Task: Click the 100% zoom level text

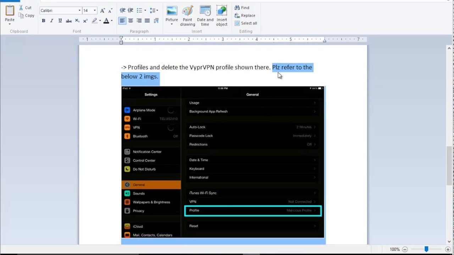Action: 395,249
